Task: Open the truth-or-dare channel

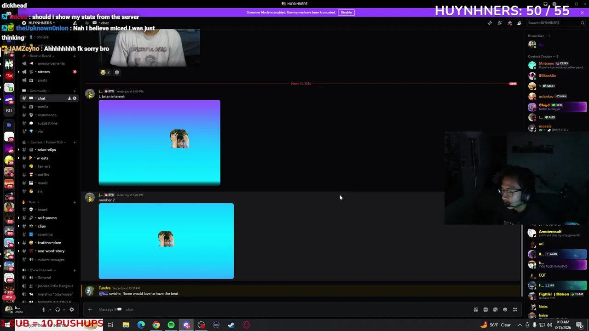Action: (x=49, y=243)
